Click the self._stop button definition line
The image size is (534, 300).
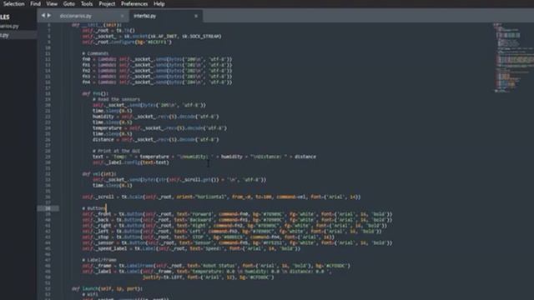pyautogui.click(x=208, y=237)
